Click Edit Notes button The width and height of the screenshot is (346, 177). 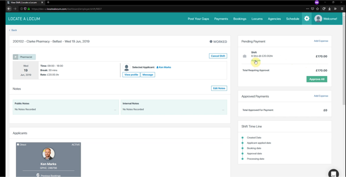coord(219,88)
